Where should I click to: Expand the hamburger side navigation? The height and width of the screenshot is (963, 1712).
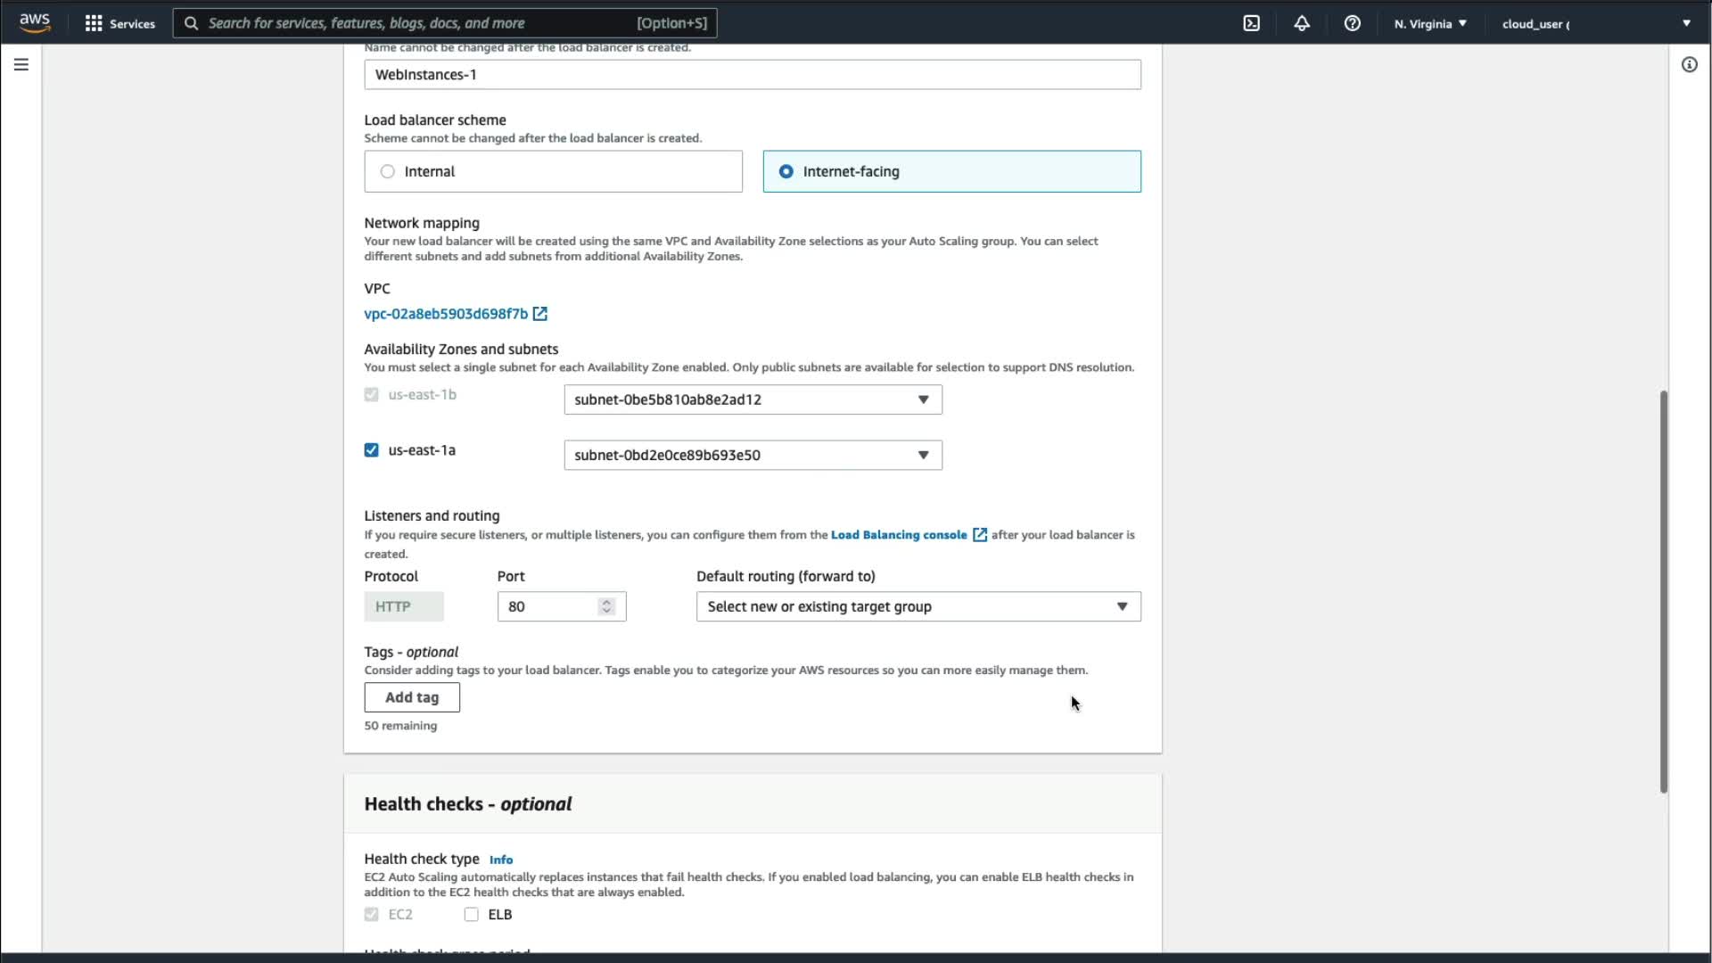pyautogui.click(x=21, y=64)
